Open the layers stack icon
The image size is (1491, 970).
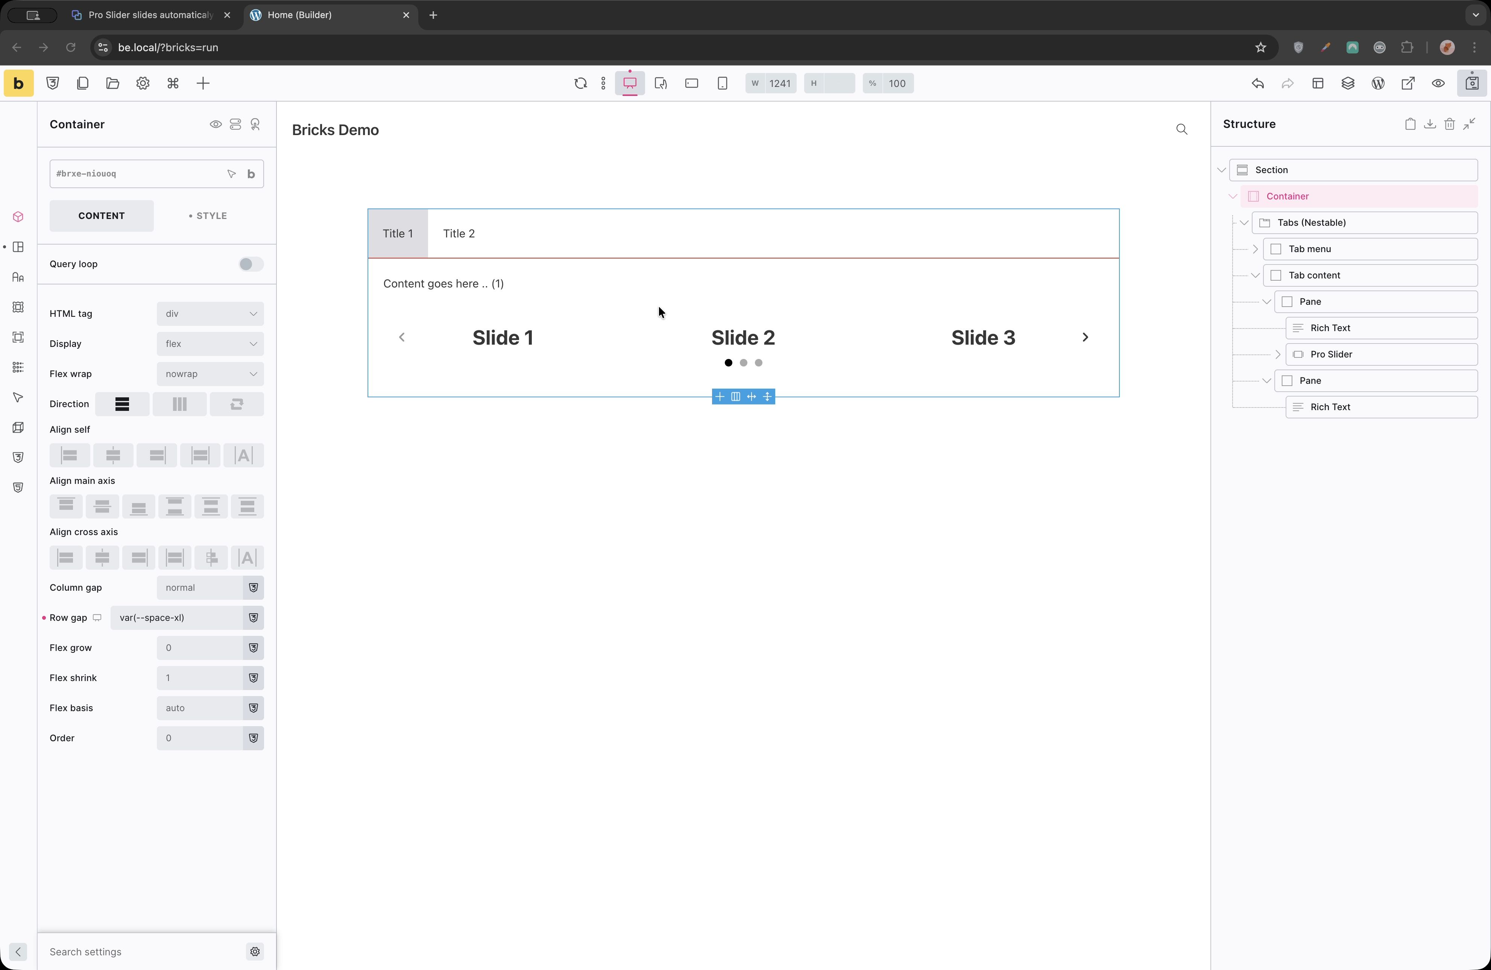click(1348, 83)
